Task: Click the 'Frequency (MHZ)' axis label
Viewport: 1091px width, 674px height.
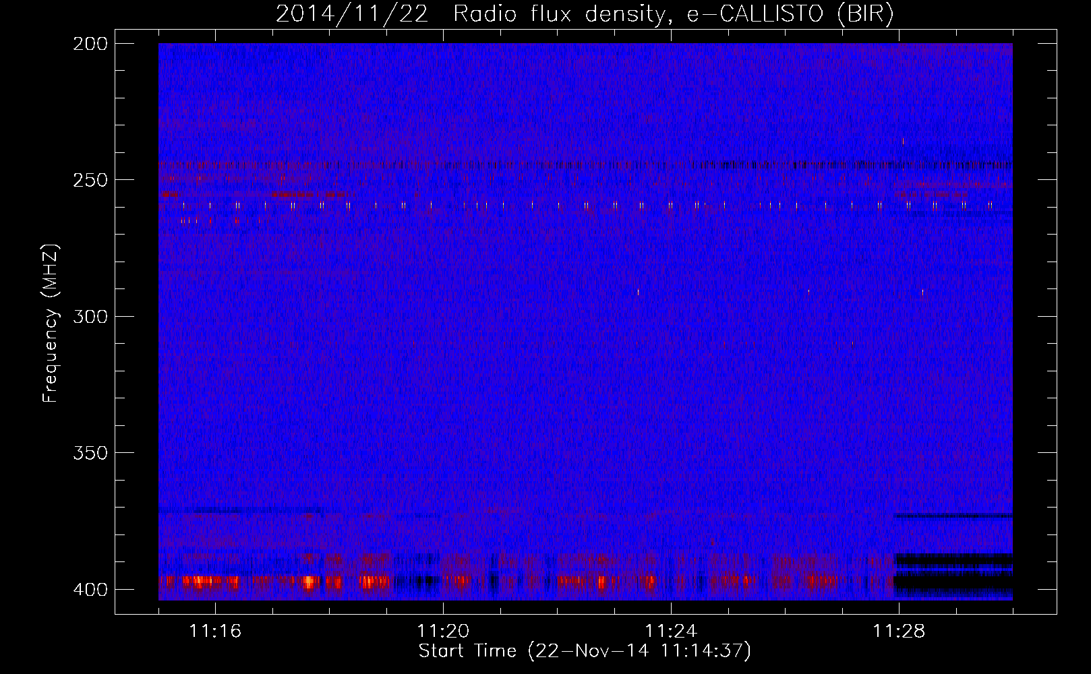Action: tap(51, 324)
